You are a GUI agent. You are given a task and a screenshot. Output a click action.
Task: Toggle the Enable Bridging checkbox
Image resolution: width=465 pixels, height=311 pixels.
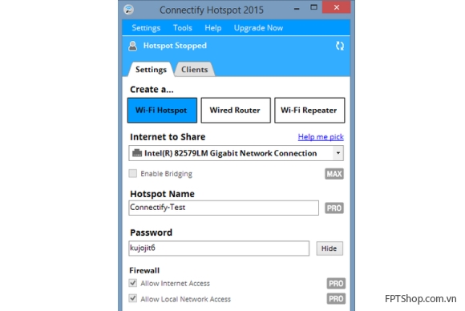[x=133, y=173]
